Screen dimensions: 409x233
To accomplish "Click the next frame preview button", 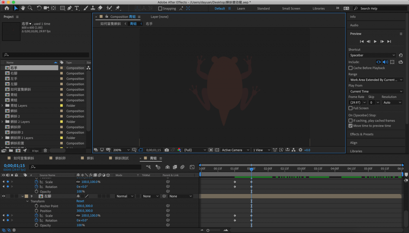I will coord(382,41).
